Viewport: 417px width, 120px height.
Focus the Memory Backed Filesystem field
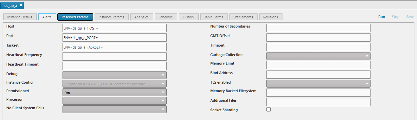pos(318,92)
